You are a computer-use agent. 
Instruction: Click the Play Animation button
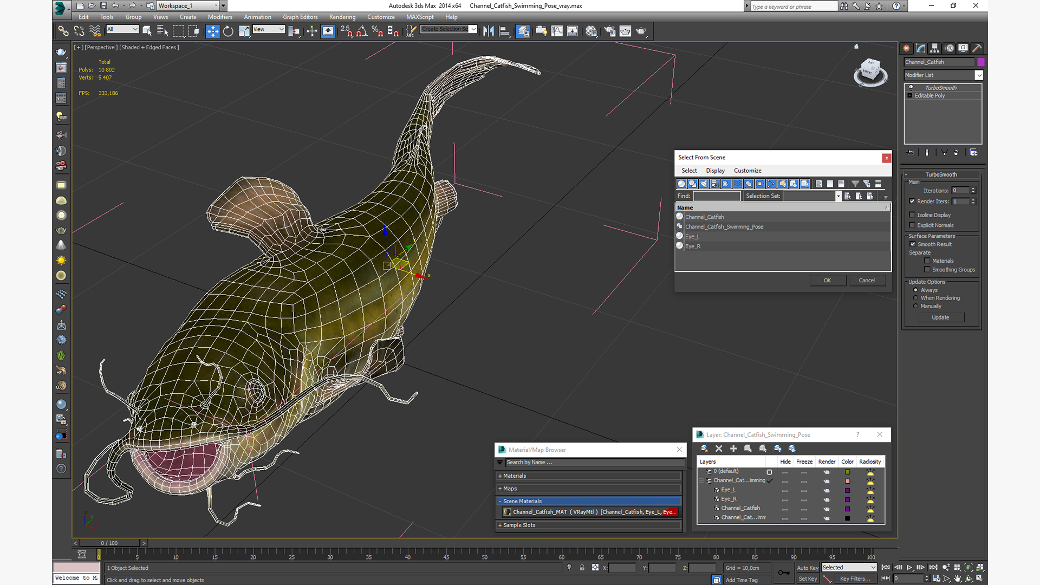point(909,567)
